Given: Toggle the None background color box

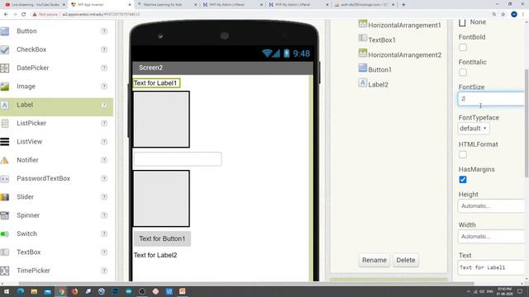Looking at the screenshot, I should pyautogui.click(x=463, y=22).
